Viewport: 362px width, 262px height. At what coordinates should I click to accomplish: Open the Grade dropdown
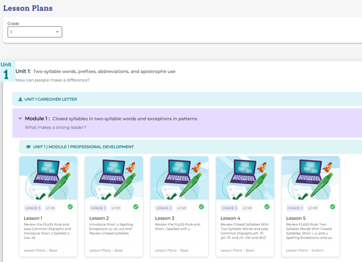pyautogui.click(x=35, y=32)
